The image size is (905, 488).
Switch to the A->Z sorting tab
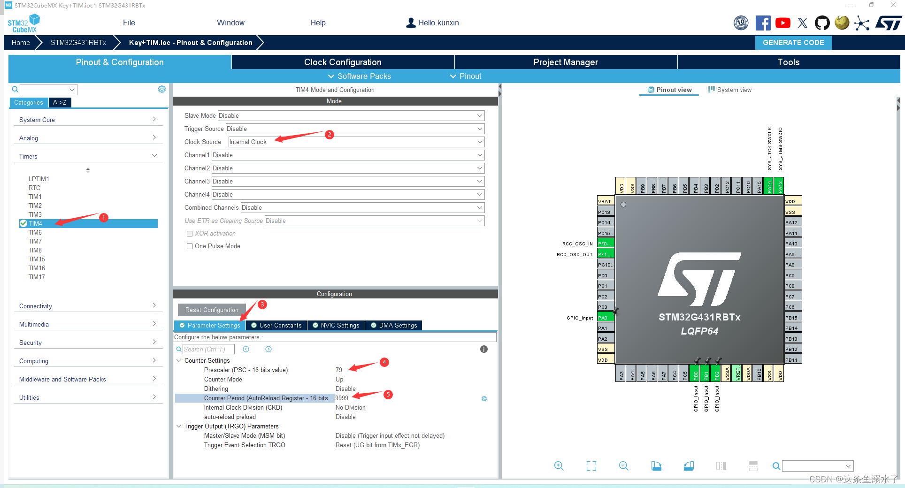(60, 102)
